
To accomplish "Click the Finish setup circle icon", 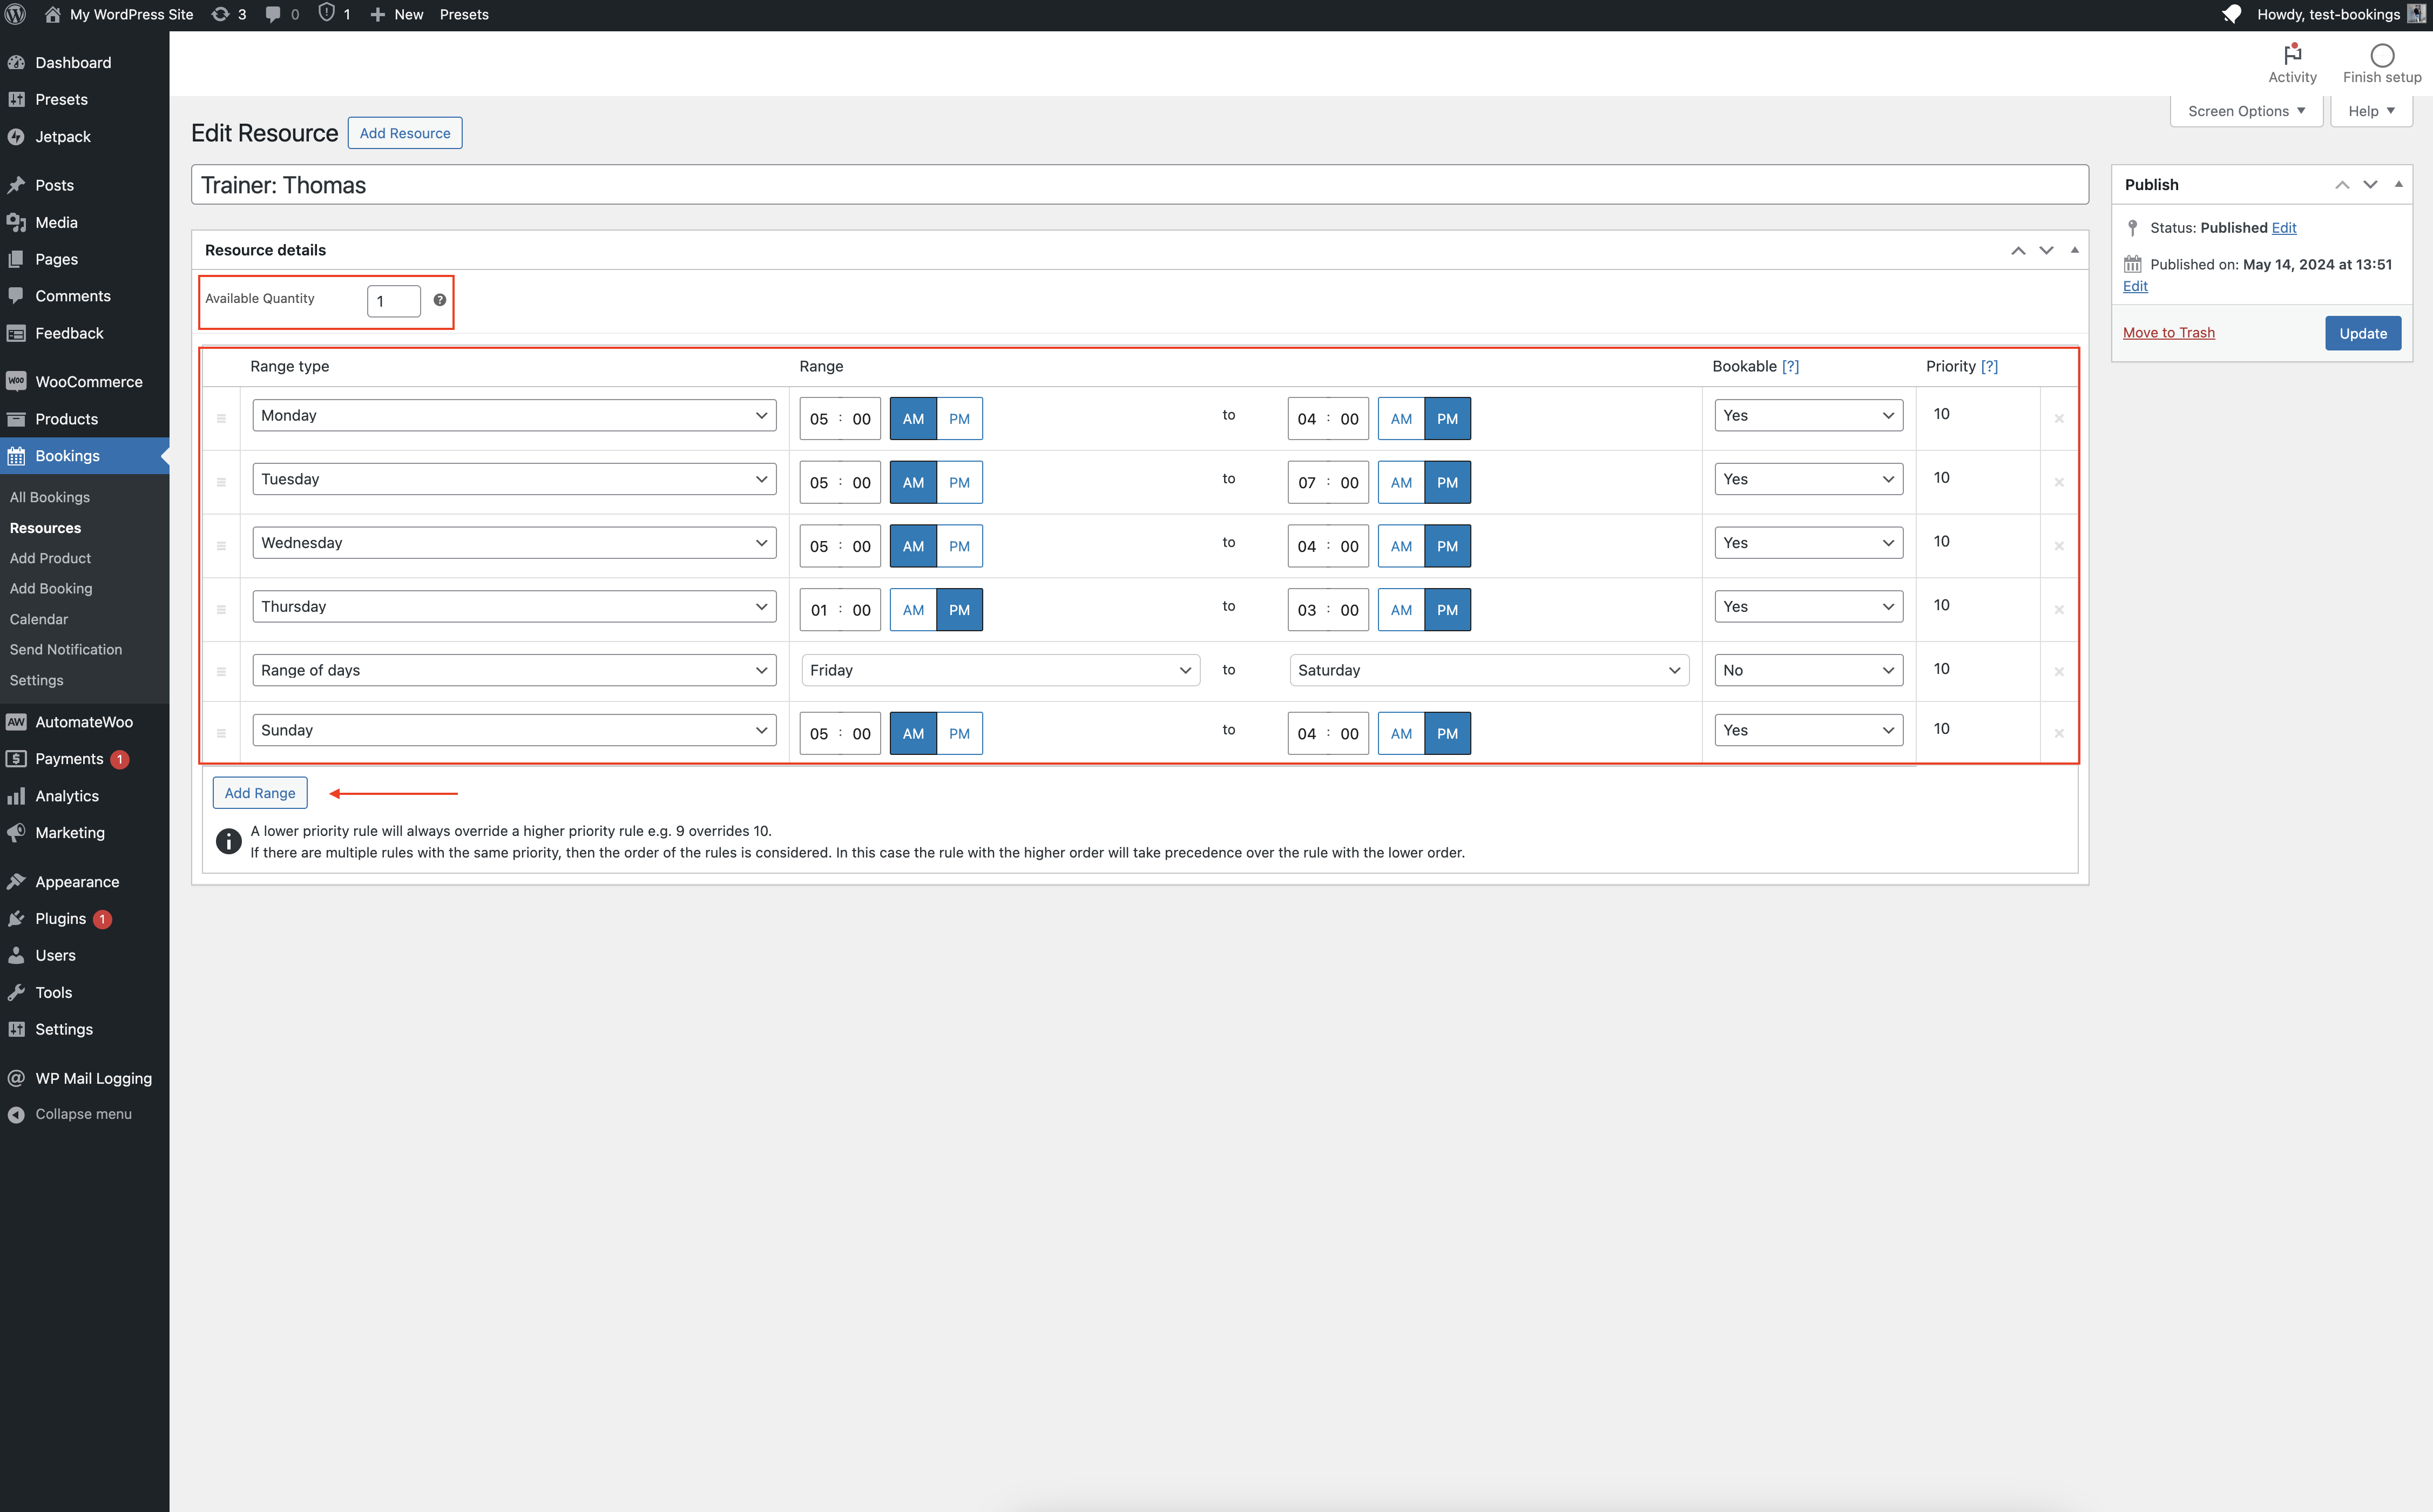I will (2382, 56).
